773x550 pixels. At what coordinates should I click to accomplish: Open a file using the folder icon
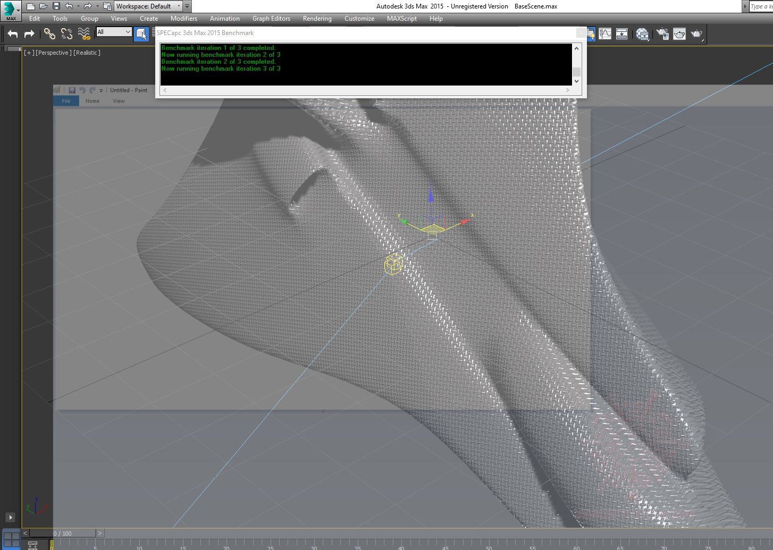click(x=44, y=6)
